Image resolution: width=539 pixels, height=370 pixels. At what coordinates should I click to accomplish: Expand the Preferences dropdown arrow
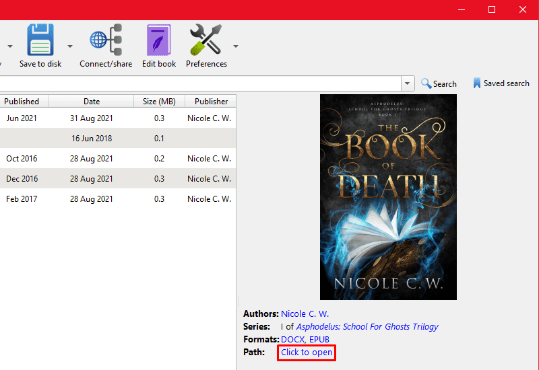(x=235, y=46)
